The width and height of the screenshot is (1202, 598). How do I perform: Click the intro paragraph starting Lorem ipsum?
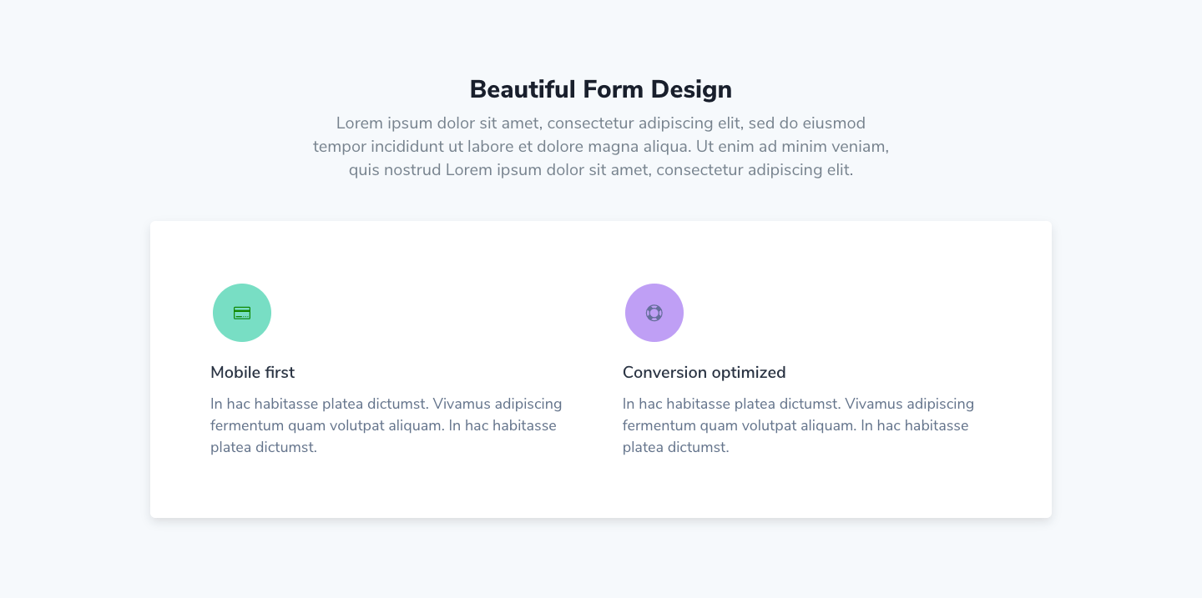coord(601,147)
